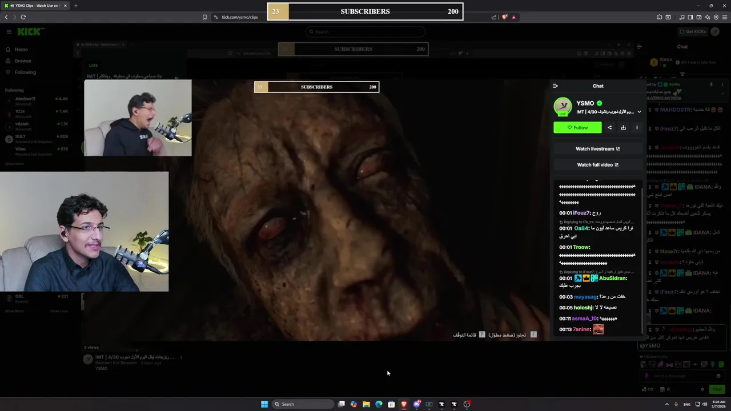Click the microphone icon in system tray

(x=676, y=404)
